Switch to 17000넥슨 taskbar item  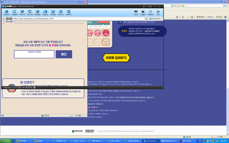tap(60, 141)
